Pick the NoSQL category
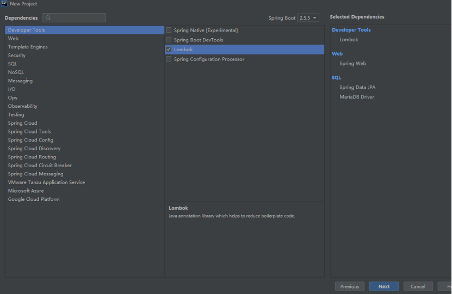Image resolution: width=452 pixels, height=294 pixels. [x=16, y=72]
